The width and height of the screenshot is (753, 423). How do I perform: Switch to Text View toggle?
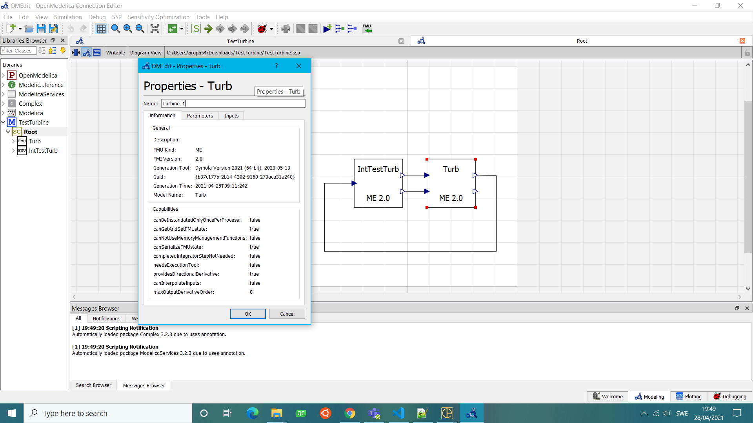[97, 52]
